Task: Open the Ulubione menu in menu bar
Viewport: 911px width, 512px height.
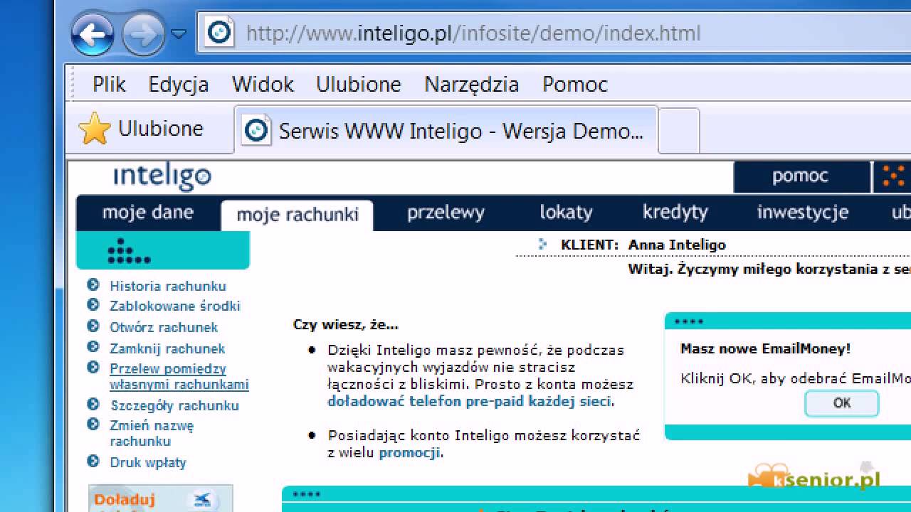Action: [x=359, y=84]
